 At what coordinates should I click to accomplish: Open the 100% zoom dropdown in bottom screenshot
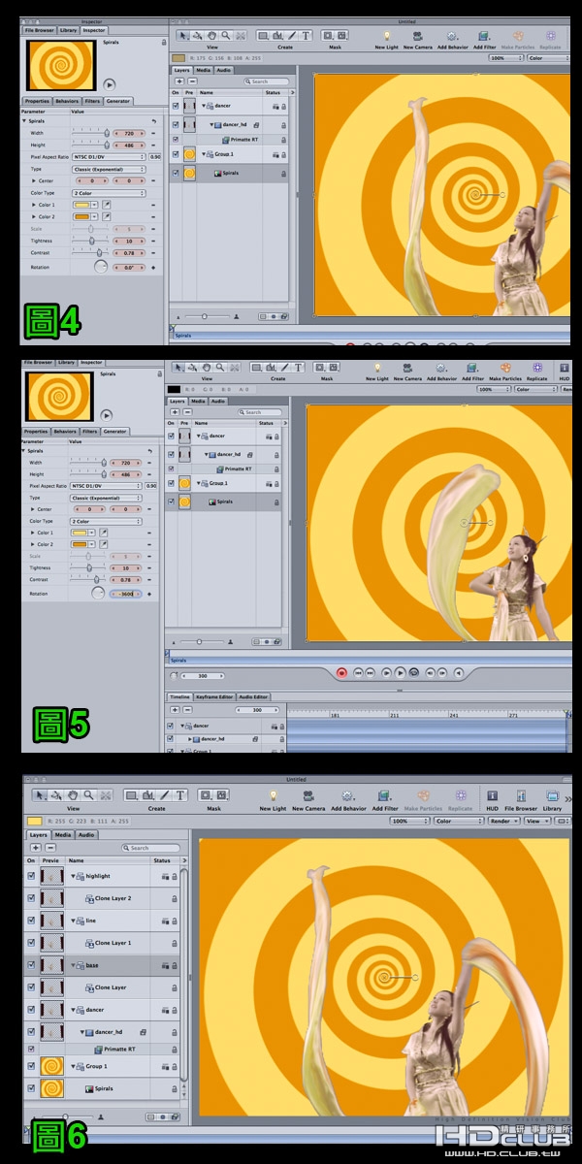[x=407, y=821]
